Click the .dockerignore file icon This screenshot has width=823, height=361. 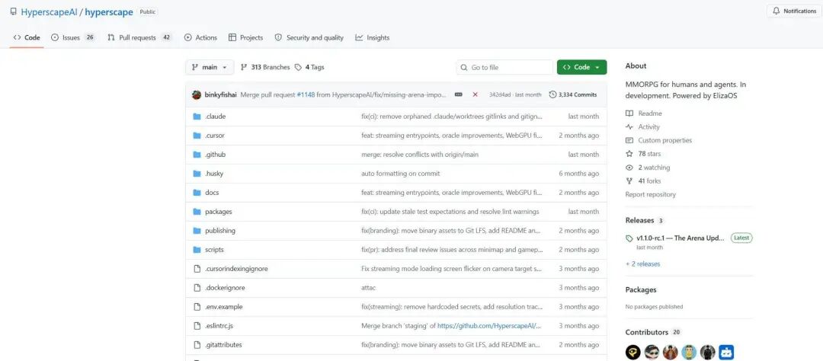tap(197, 288)
